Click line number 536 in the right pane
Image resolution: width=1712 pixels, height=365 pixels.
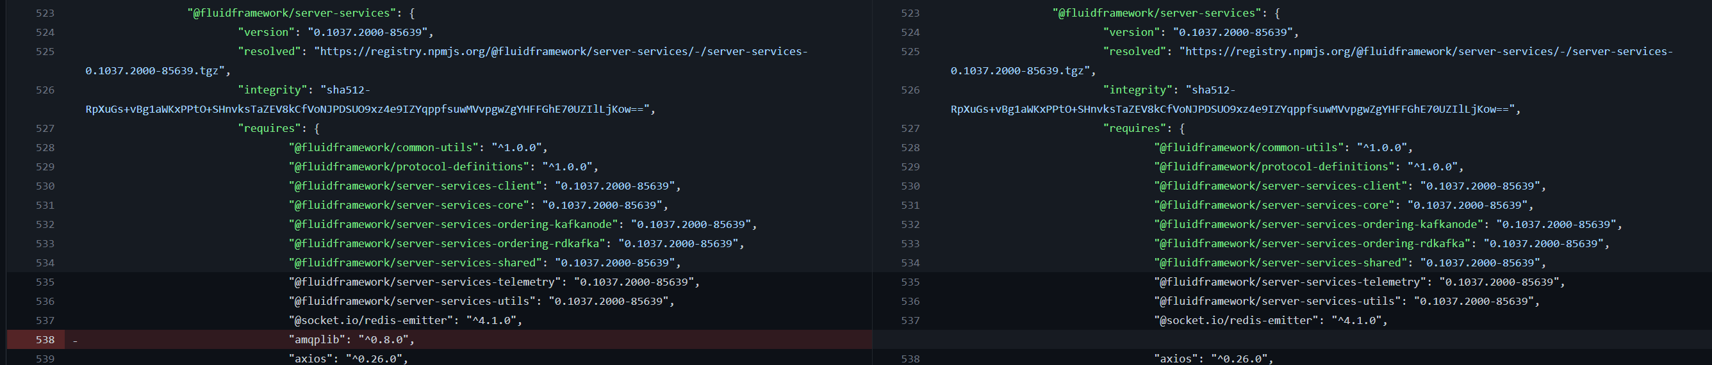[910, 302]
